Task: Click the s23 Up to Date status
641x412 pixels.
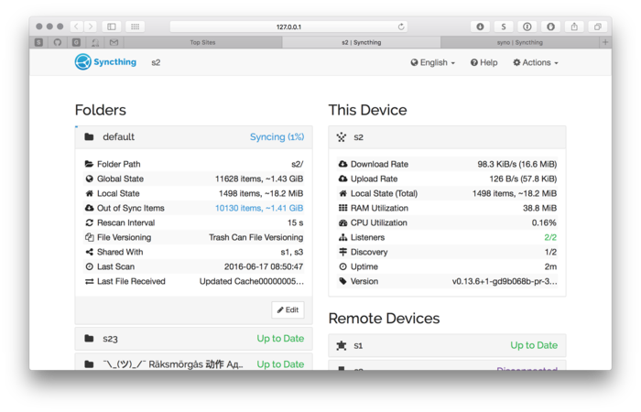Action: click(280, 339)
